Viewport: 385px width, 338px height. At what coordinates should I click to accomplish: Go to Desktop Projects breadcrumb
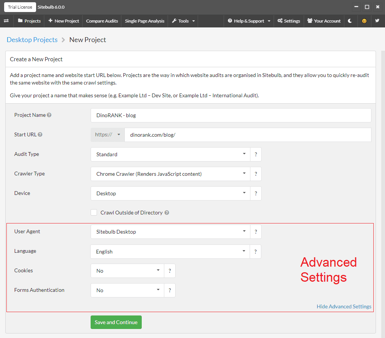(x=32, y=40)
